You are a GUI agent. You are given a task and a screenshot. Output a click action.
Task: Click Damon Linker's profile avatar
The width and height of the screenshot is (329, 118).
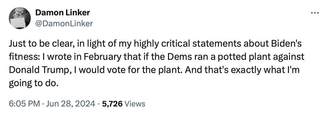[x=20, y=18]
